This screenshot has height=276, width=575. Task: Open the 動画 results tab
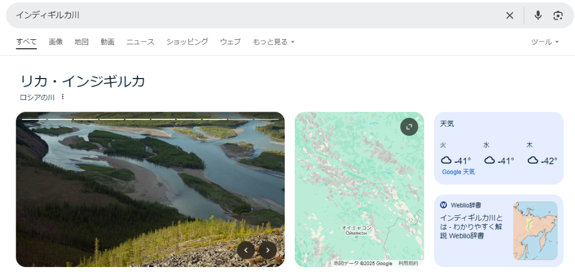pyautogui.click(x=107, y=42)
